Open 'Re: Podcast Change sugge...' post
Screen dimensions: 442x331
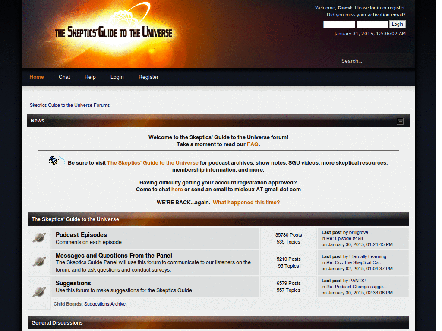[x=356, y=287]
